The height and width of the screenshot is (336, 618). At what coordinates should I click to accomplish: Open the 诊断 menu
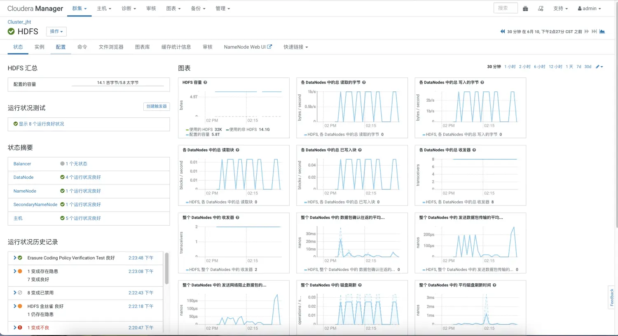point(129,8)
